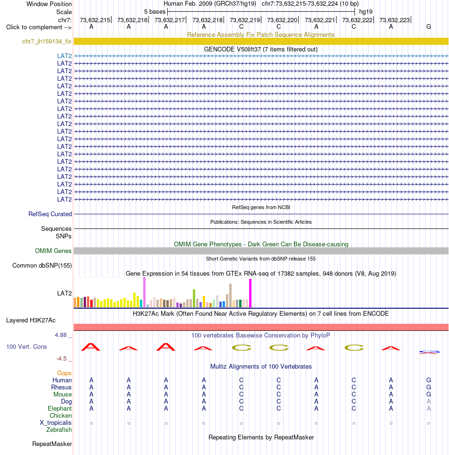Click the Rhesus species label

point(61,388)
